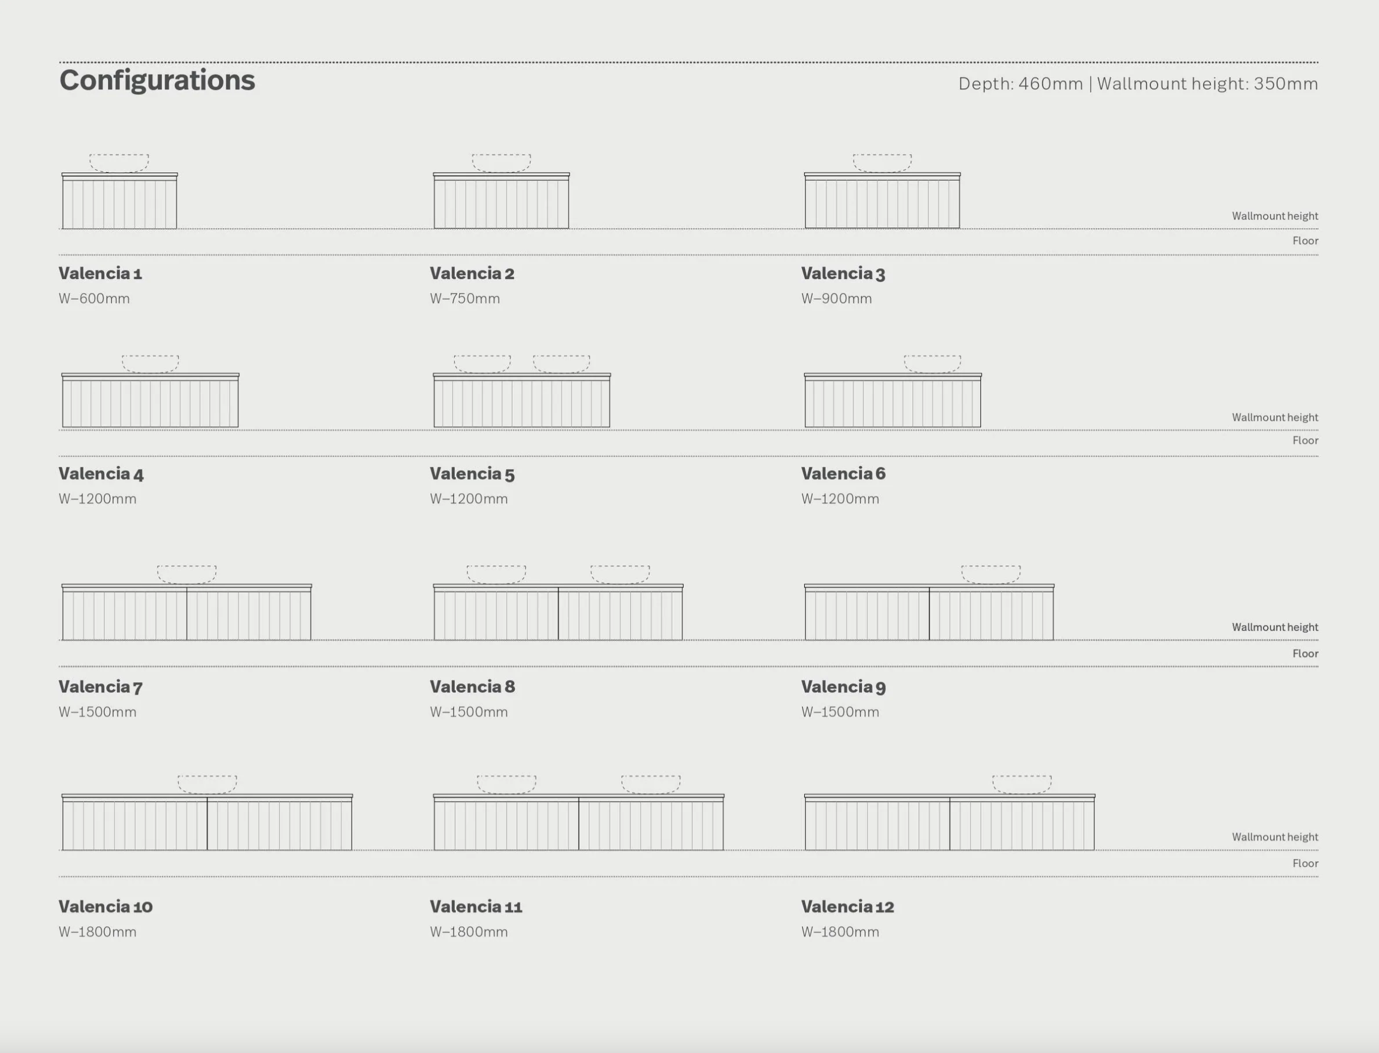1379x1053 pixels.
Task: Click the Valencia 10 title text
Action: [x=105, y=907]
